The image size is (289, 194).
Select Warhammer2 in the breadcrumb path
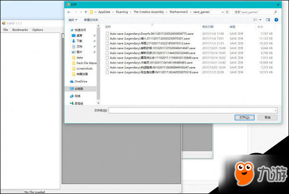pyautogui.click(x=179, y=12)
